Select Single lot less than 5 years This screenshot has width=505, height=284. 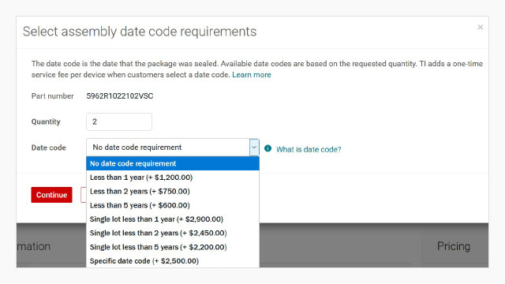click(x=173, y=247)
